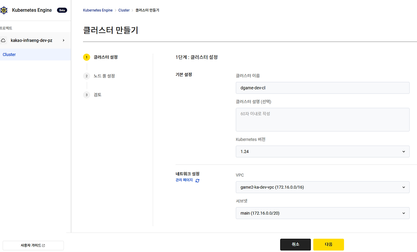Image resolution: width=417 pixels, height=252 pixels.
Task: Click the 클러스터 만들기 page heading
Action: click(x=111, y=30)
